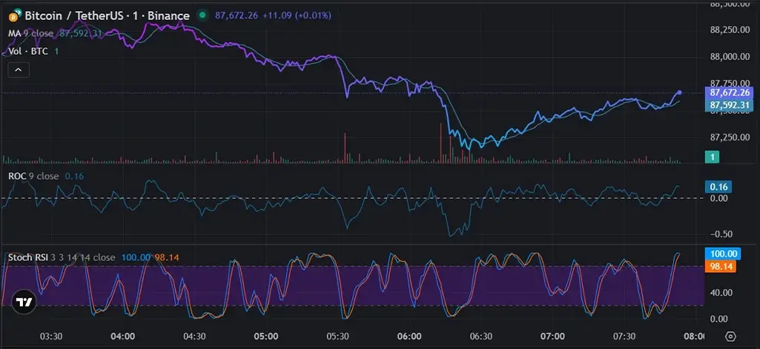Viewport: 760px width, 349px height.
Task: Select the Stoch RSI indicator legend
Action: (61, 257)
